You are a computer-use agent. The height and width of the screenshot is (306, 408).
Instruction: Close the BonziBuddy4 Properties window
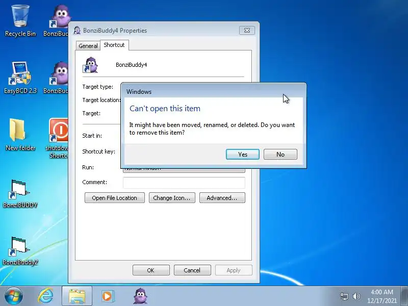pos(247,31)
